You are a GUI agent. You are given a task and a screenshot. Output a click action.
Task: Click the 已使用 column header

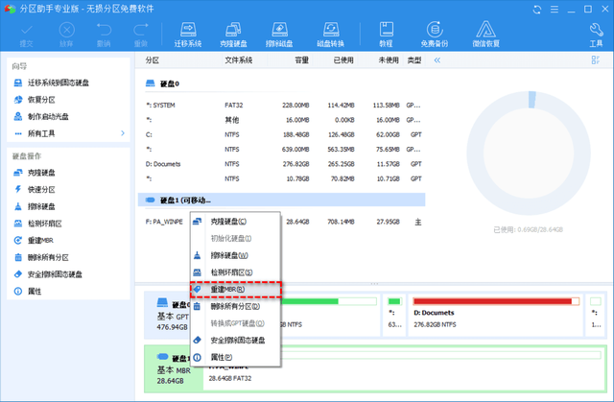[x=343, y=60]
